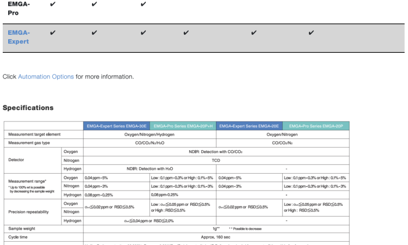Select the TCD detector cell
The height and width of the screenshot is (245, 408).
pos(216,161)
